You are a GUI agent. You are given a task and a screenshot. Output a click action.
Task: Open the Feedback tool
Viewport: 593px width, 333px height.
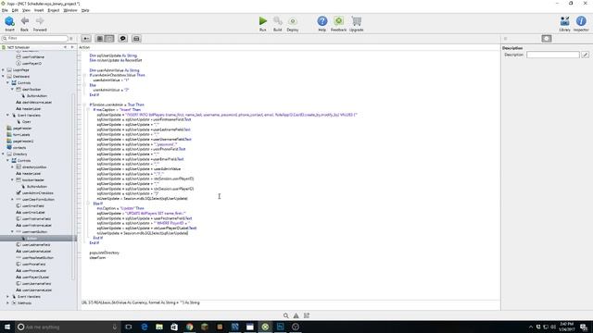(338, 24)
